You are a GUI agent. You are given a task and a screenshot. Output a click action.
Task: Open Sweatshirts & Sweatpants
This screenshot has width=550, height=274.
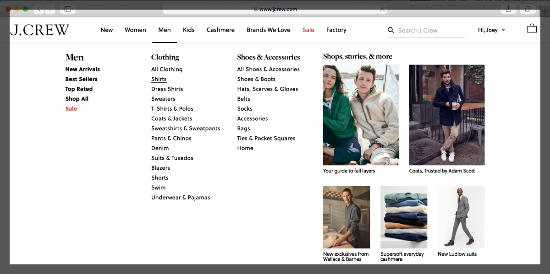coord(186,129)
